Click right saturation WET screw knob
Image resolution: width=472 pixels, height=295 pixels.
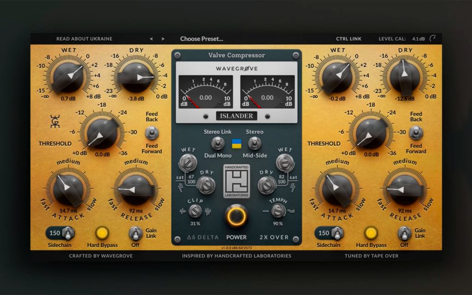285,163
